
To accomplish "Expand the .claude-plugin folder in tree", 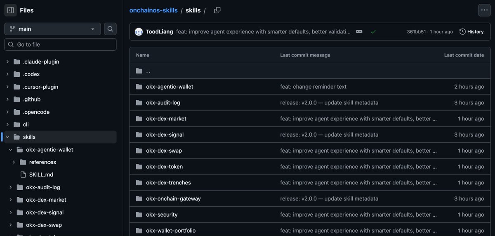I will (x=7, y=62).
